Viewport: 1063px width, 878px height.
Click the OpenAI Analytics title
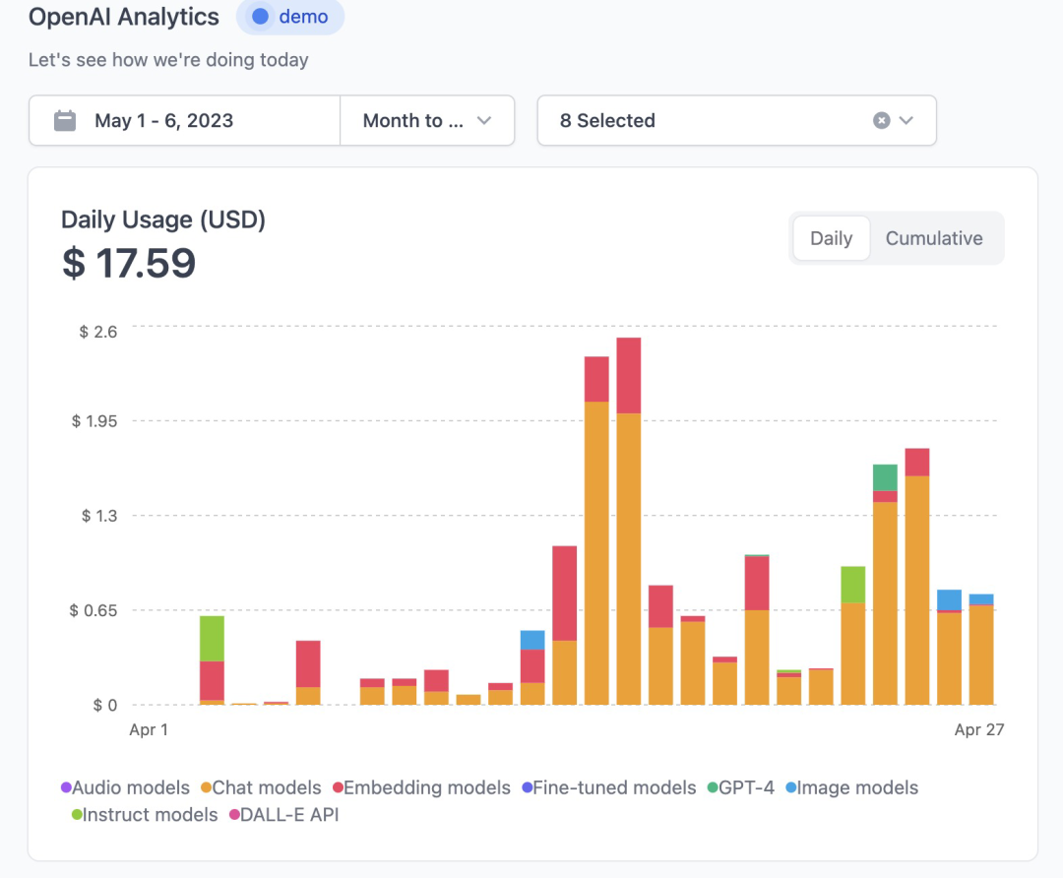(124, 17)
